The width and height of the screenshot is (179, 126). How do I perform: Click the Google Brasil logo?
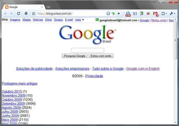[88, 35]
